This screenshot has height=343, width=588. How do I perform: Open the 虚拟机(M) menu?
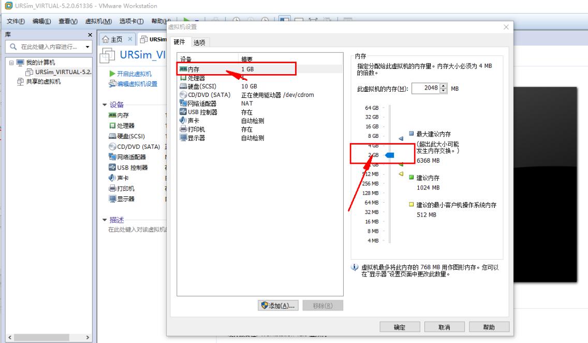tap(98, 21)
